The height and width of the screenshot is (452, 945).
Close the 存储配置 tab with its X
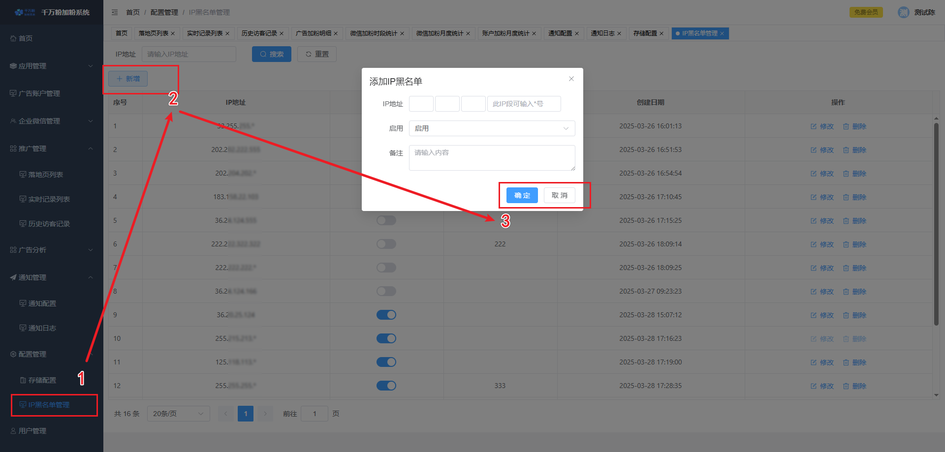tap(661, 33)
